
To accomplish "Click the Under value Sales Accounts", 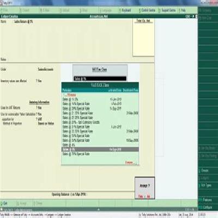I will click(x=46, y=69).
